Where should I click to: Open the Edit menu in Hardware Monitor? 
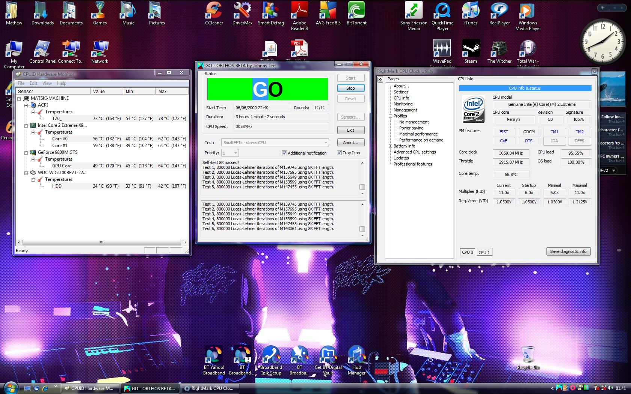33,83
